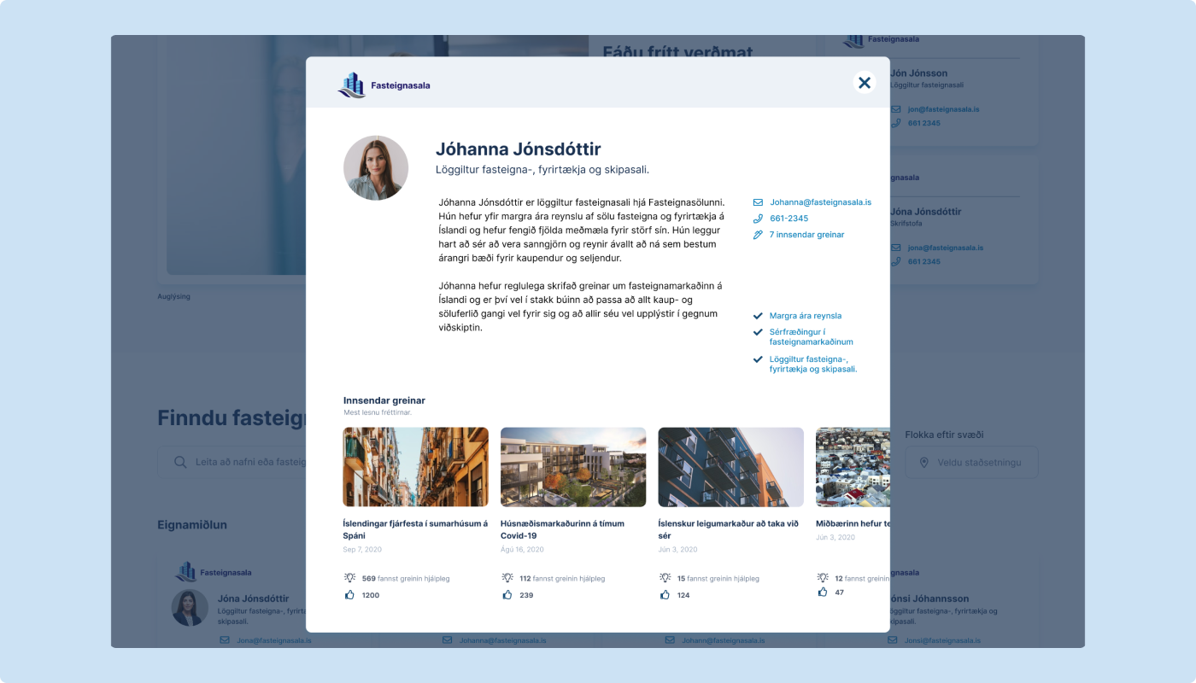This screenshot has height=683, width=1196.
Task: Email Johanna@fasteignasala.is from the dialog
Action: [820, 202]
